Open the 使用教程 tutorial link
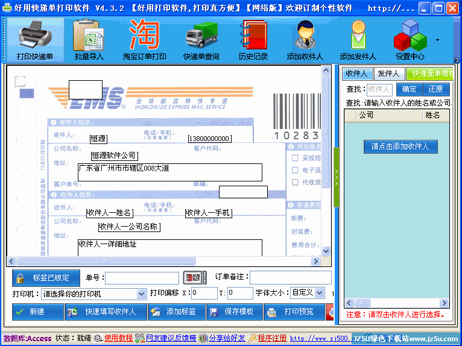This screenshot has width=462, height=346. point(118,338)
